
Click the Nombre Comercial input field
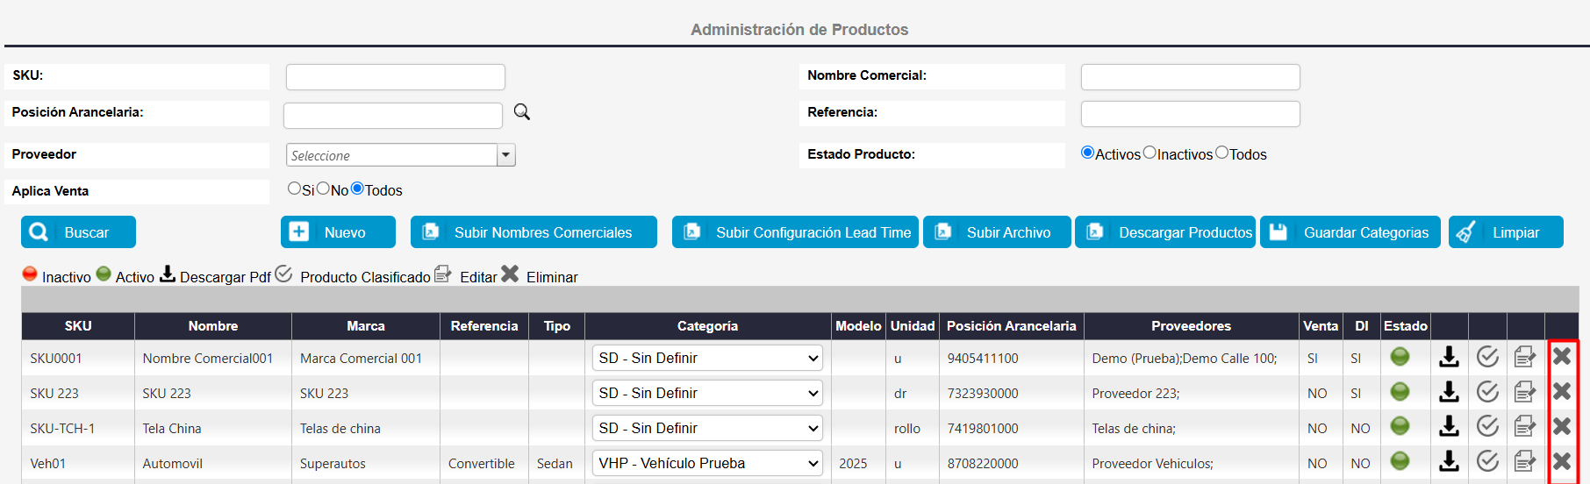[1190, 77]
